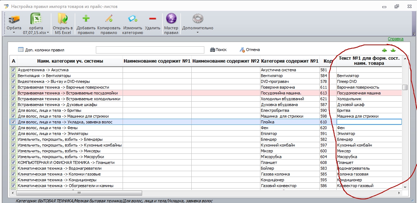Click Изменить категорию tag icon
Viewport: 417px width, 203px height.
click(x=132, y=18)
